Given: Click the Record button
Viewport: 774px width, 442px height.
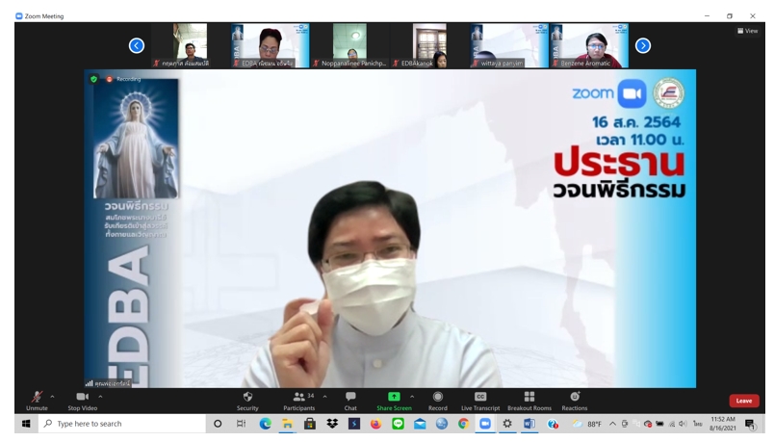Looking at the screenshot, I should pyautogui.click(x=438, y=401).
